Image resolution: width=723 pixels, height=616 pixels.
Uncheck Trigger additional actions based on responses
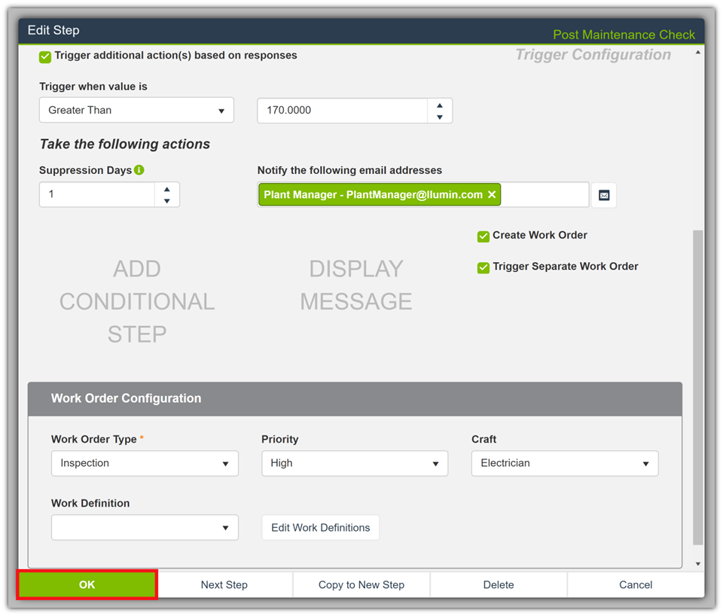[x=45, y=56]
